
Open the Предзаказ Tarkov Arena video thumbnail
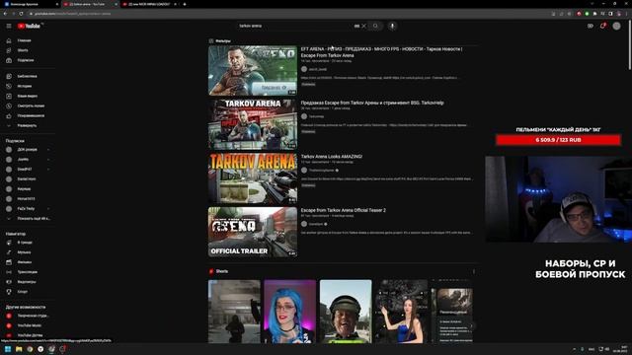253,124
